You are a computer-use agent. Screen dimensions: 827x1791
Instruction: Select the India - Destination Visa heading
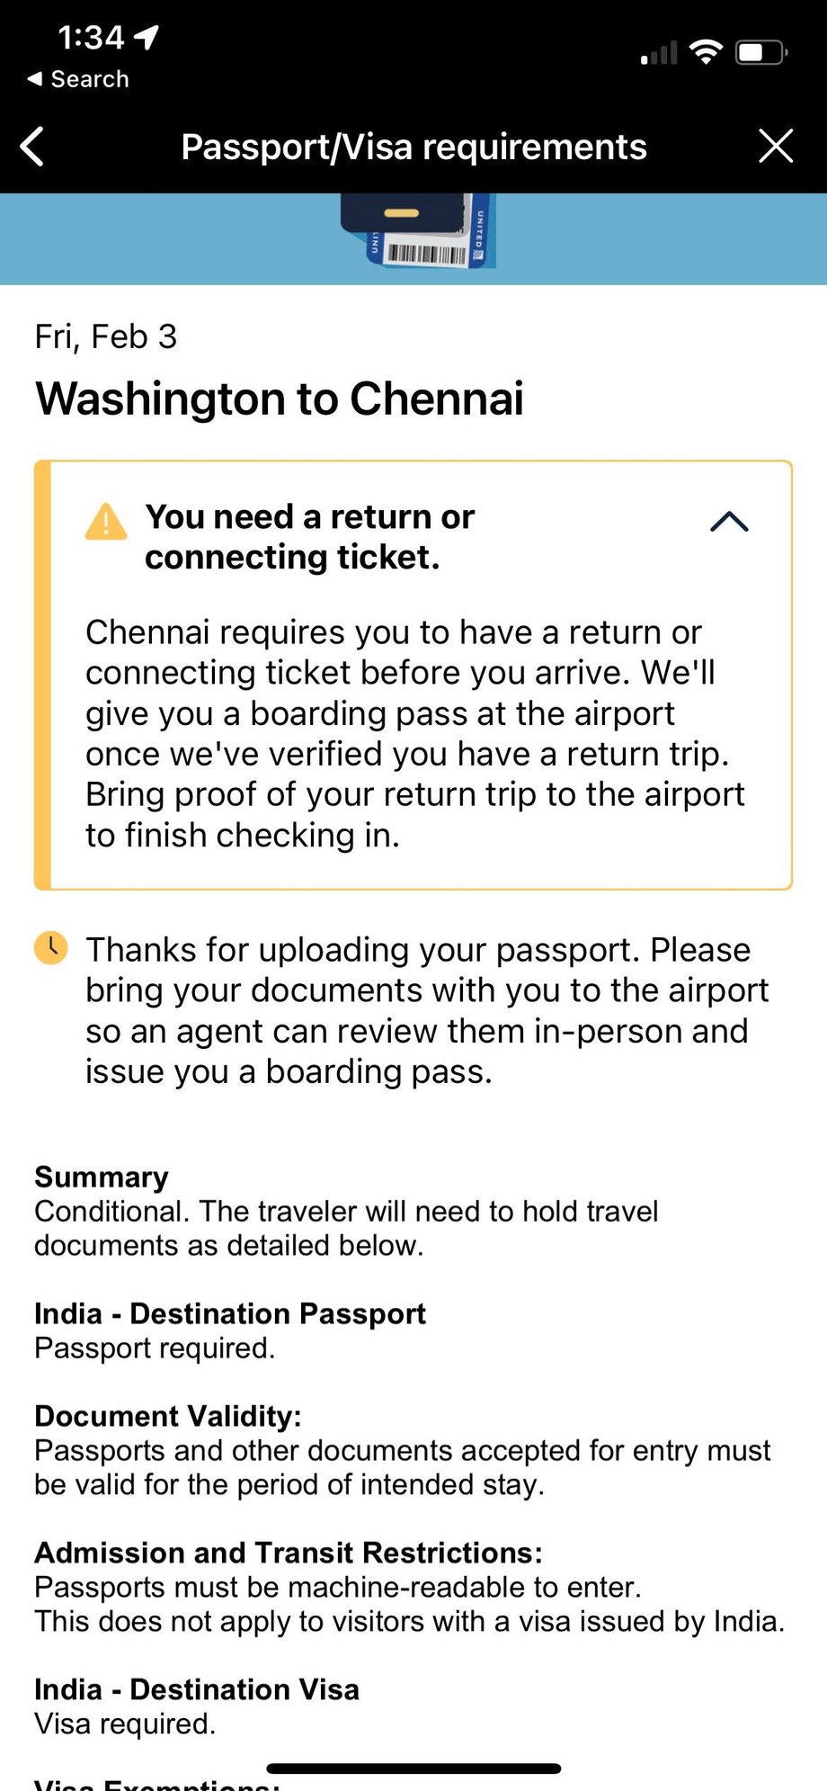tap(196, 1689)
